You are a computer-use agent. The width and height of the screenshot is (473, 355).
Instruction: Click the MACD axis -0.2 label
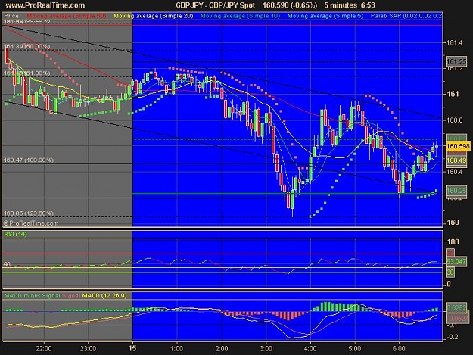coord(453,337)
